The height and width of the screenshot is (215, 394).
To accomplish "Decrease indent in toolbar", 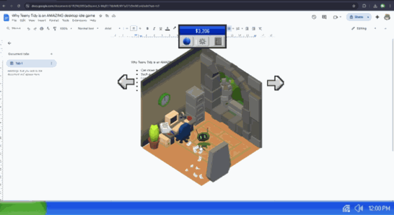I will 247,28.
